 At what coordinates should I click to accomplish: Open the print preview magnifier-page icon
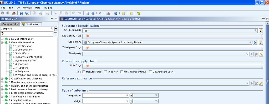pos(40,13)
